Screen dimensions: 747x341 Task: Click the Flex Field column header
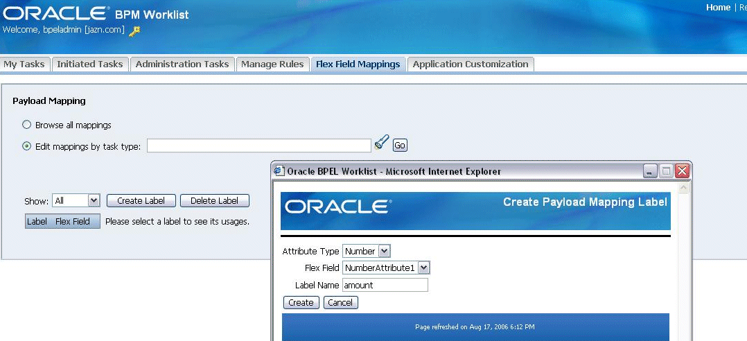(72, 222)
